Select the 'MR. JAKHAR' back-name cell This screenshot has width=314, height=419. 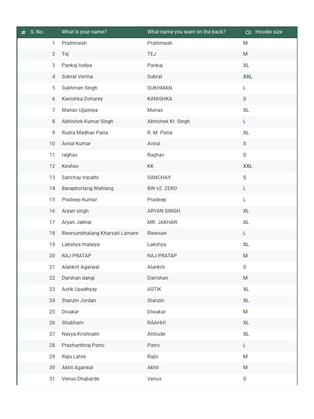point(162,222)
